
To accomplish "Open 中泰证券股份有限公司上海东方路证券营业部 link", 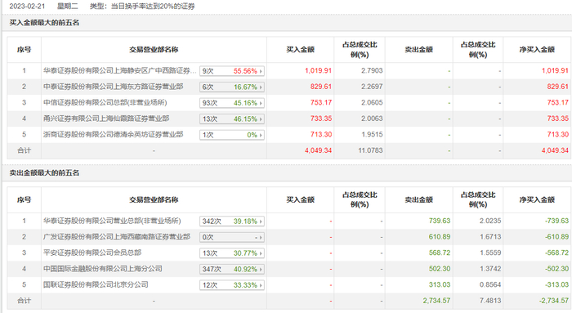I will 113,87.
